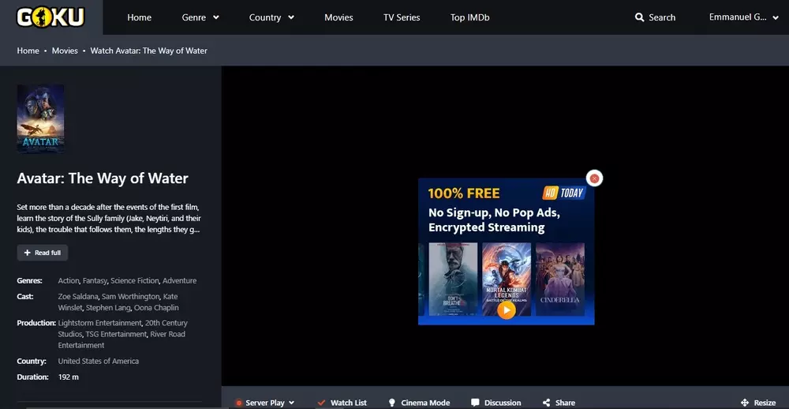Click United States of America country link
The image size is (789, 409).
point(98,361)
